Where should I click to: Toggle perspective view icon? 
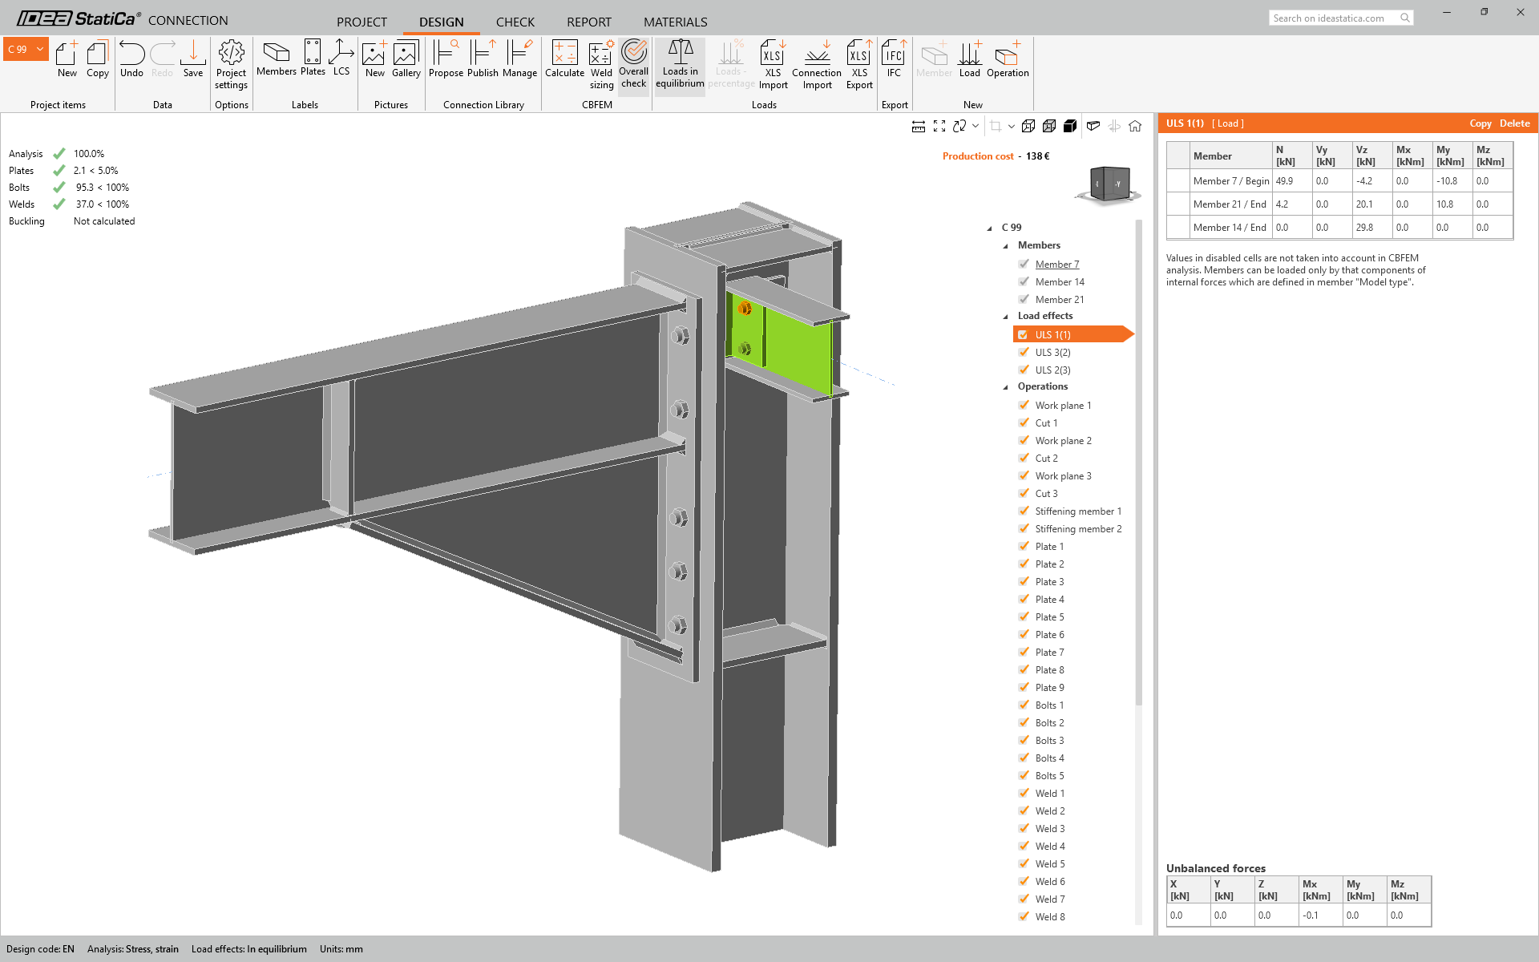(x=1093, y=126)
